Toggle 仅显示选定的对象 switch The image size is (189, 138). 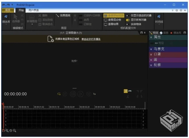point(127,16)
